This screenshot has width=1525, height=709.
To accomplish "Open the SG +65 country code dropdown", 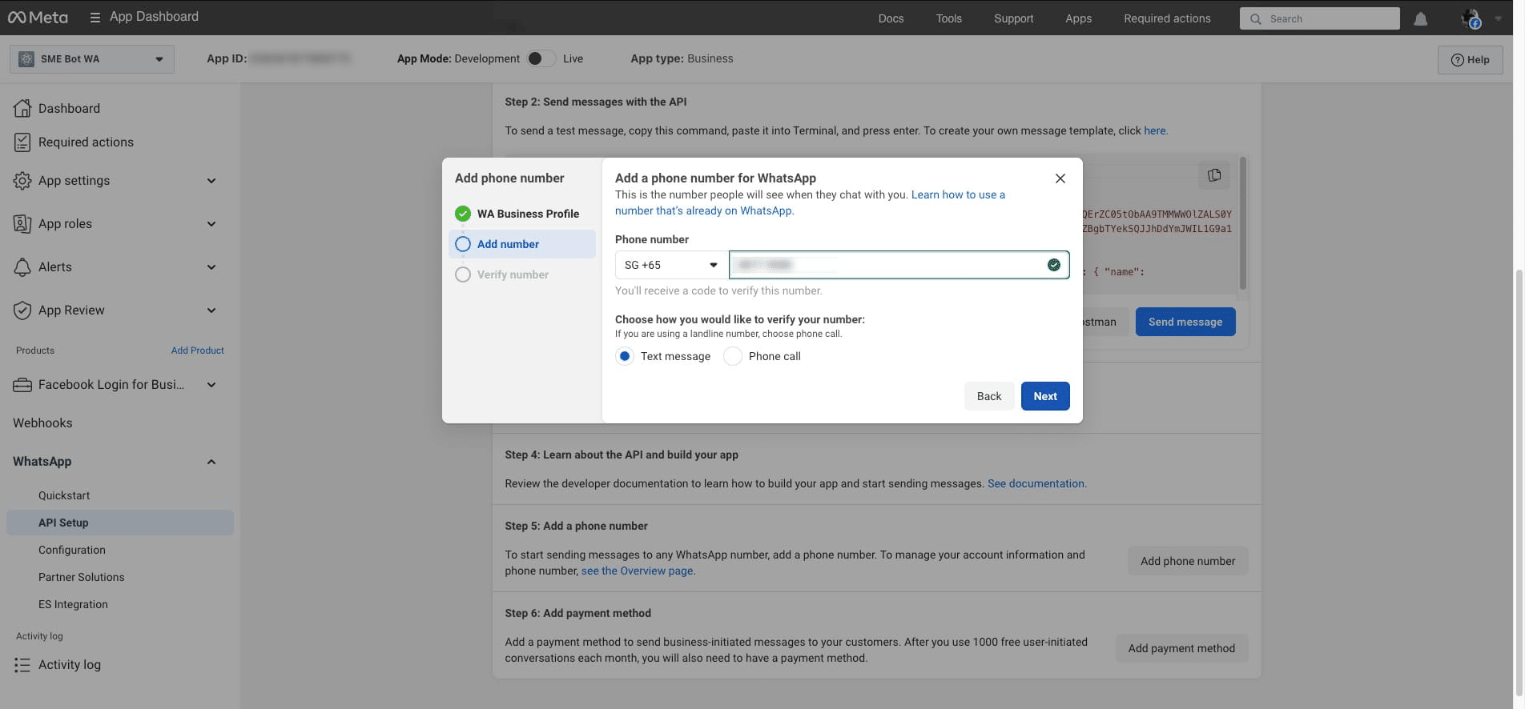I will point(671,265).
